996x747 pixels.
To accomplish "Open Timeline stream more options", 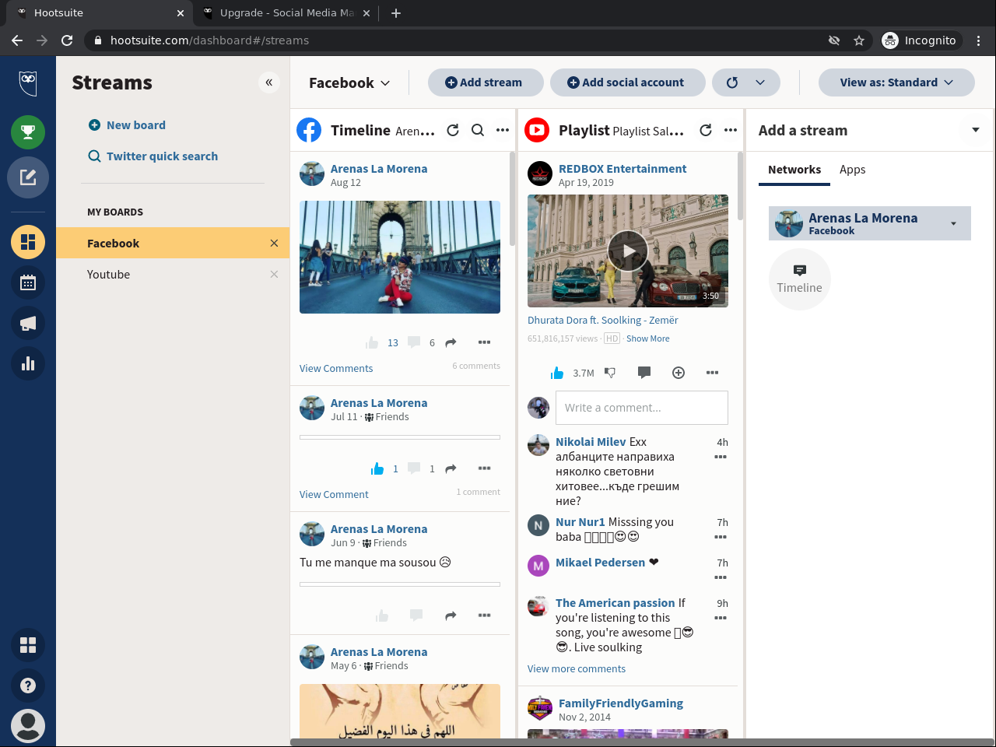I will pos(503,130).
